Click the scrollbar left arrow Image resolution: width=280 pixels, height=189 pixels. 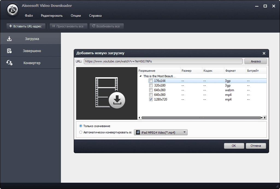(x=139, y=118)
